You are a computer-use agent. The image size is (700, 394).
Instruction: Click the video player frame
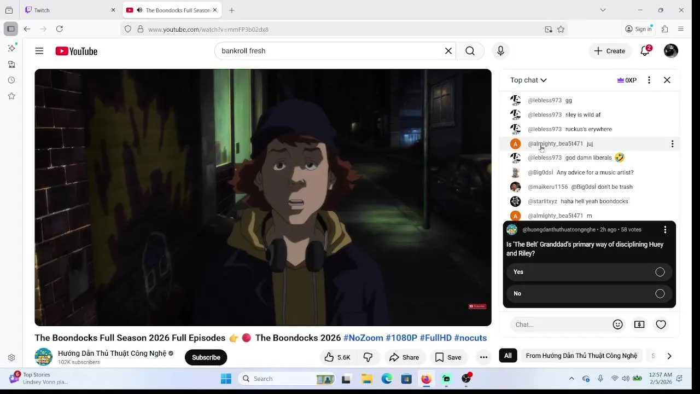[x=263, y=198]
